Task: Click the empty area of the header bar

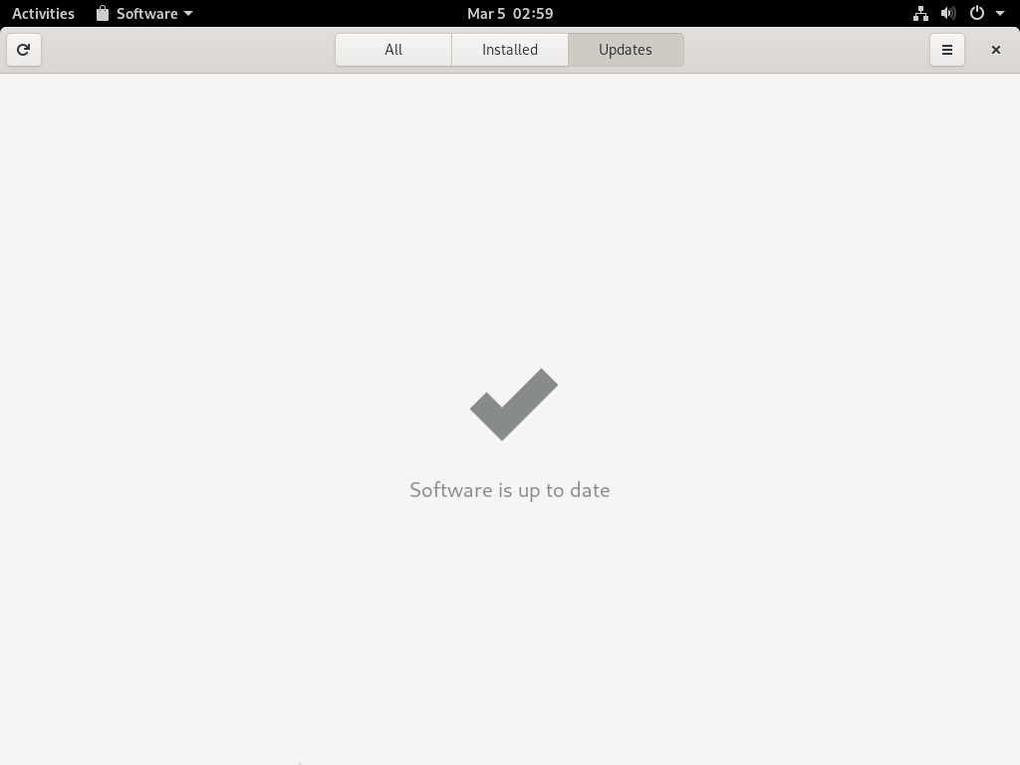Action: (x=807, y=50)
